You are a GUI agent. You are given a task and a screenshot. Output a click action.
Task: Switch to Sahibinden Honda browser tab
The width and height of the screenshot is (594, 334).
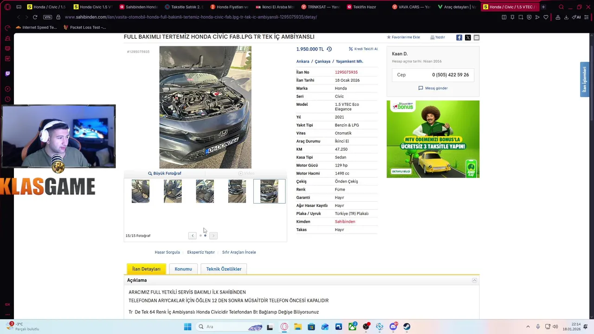(138, 7)
